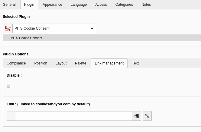
Task: Open the link wizard chain icon
Action: pyautogui.click(x=147, y=116)
